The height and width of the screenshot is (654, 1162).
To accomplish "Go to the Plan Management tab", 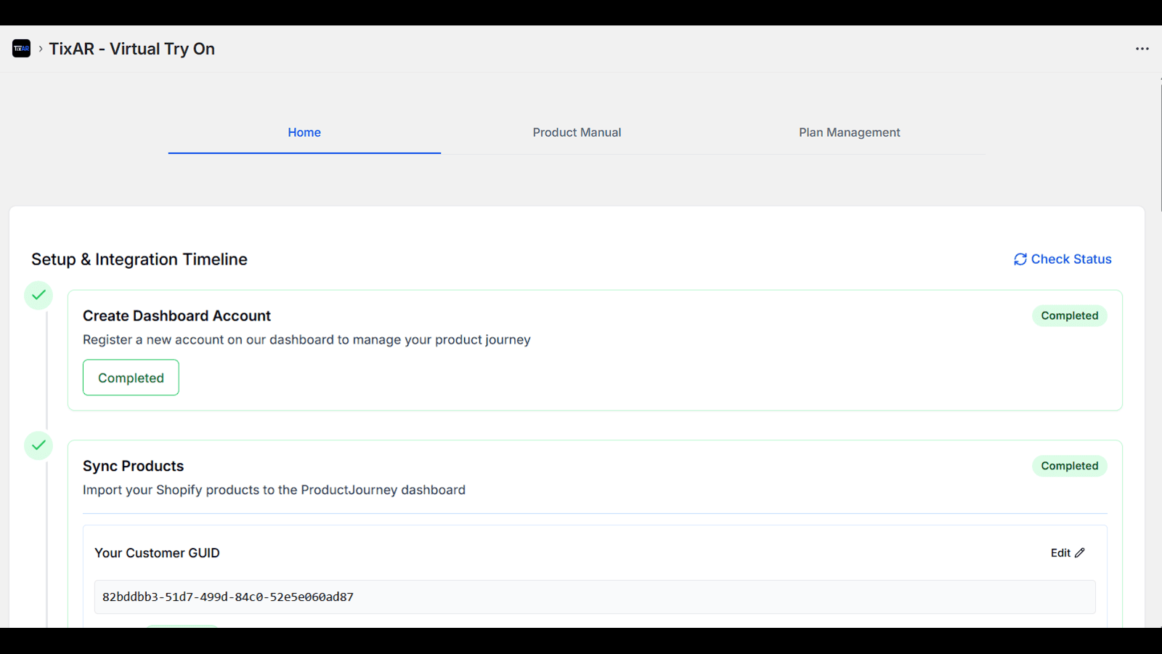I will pos(849,132).
